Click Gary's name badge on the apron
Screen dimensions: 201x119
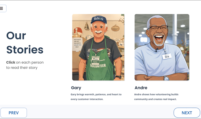tap(96, 61)
